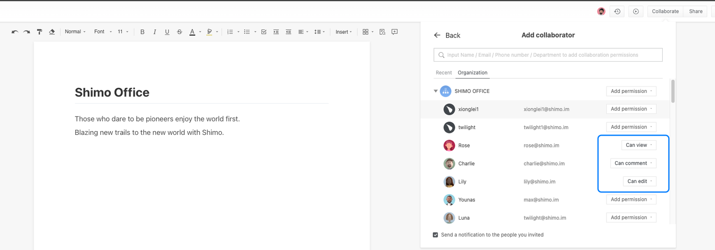Open the Insert menu
715x250 pixels.
point(343,32)
